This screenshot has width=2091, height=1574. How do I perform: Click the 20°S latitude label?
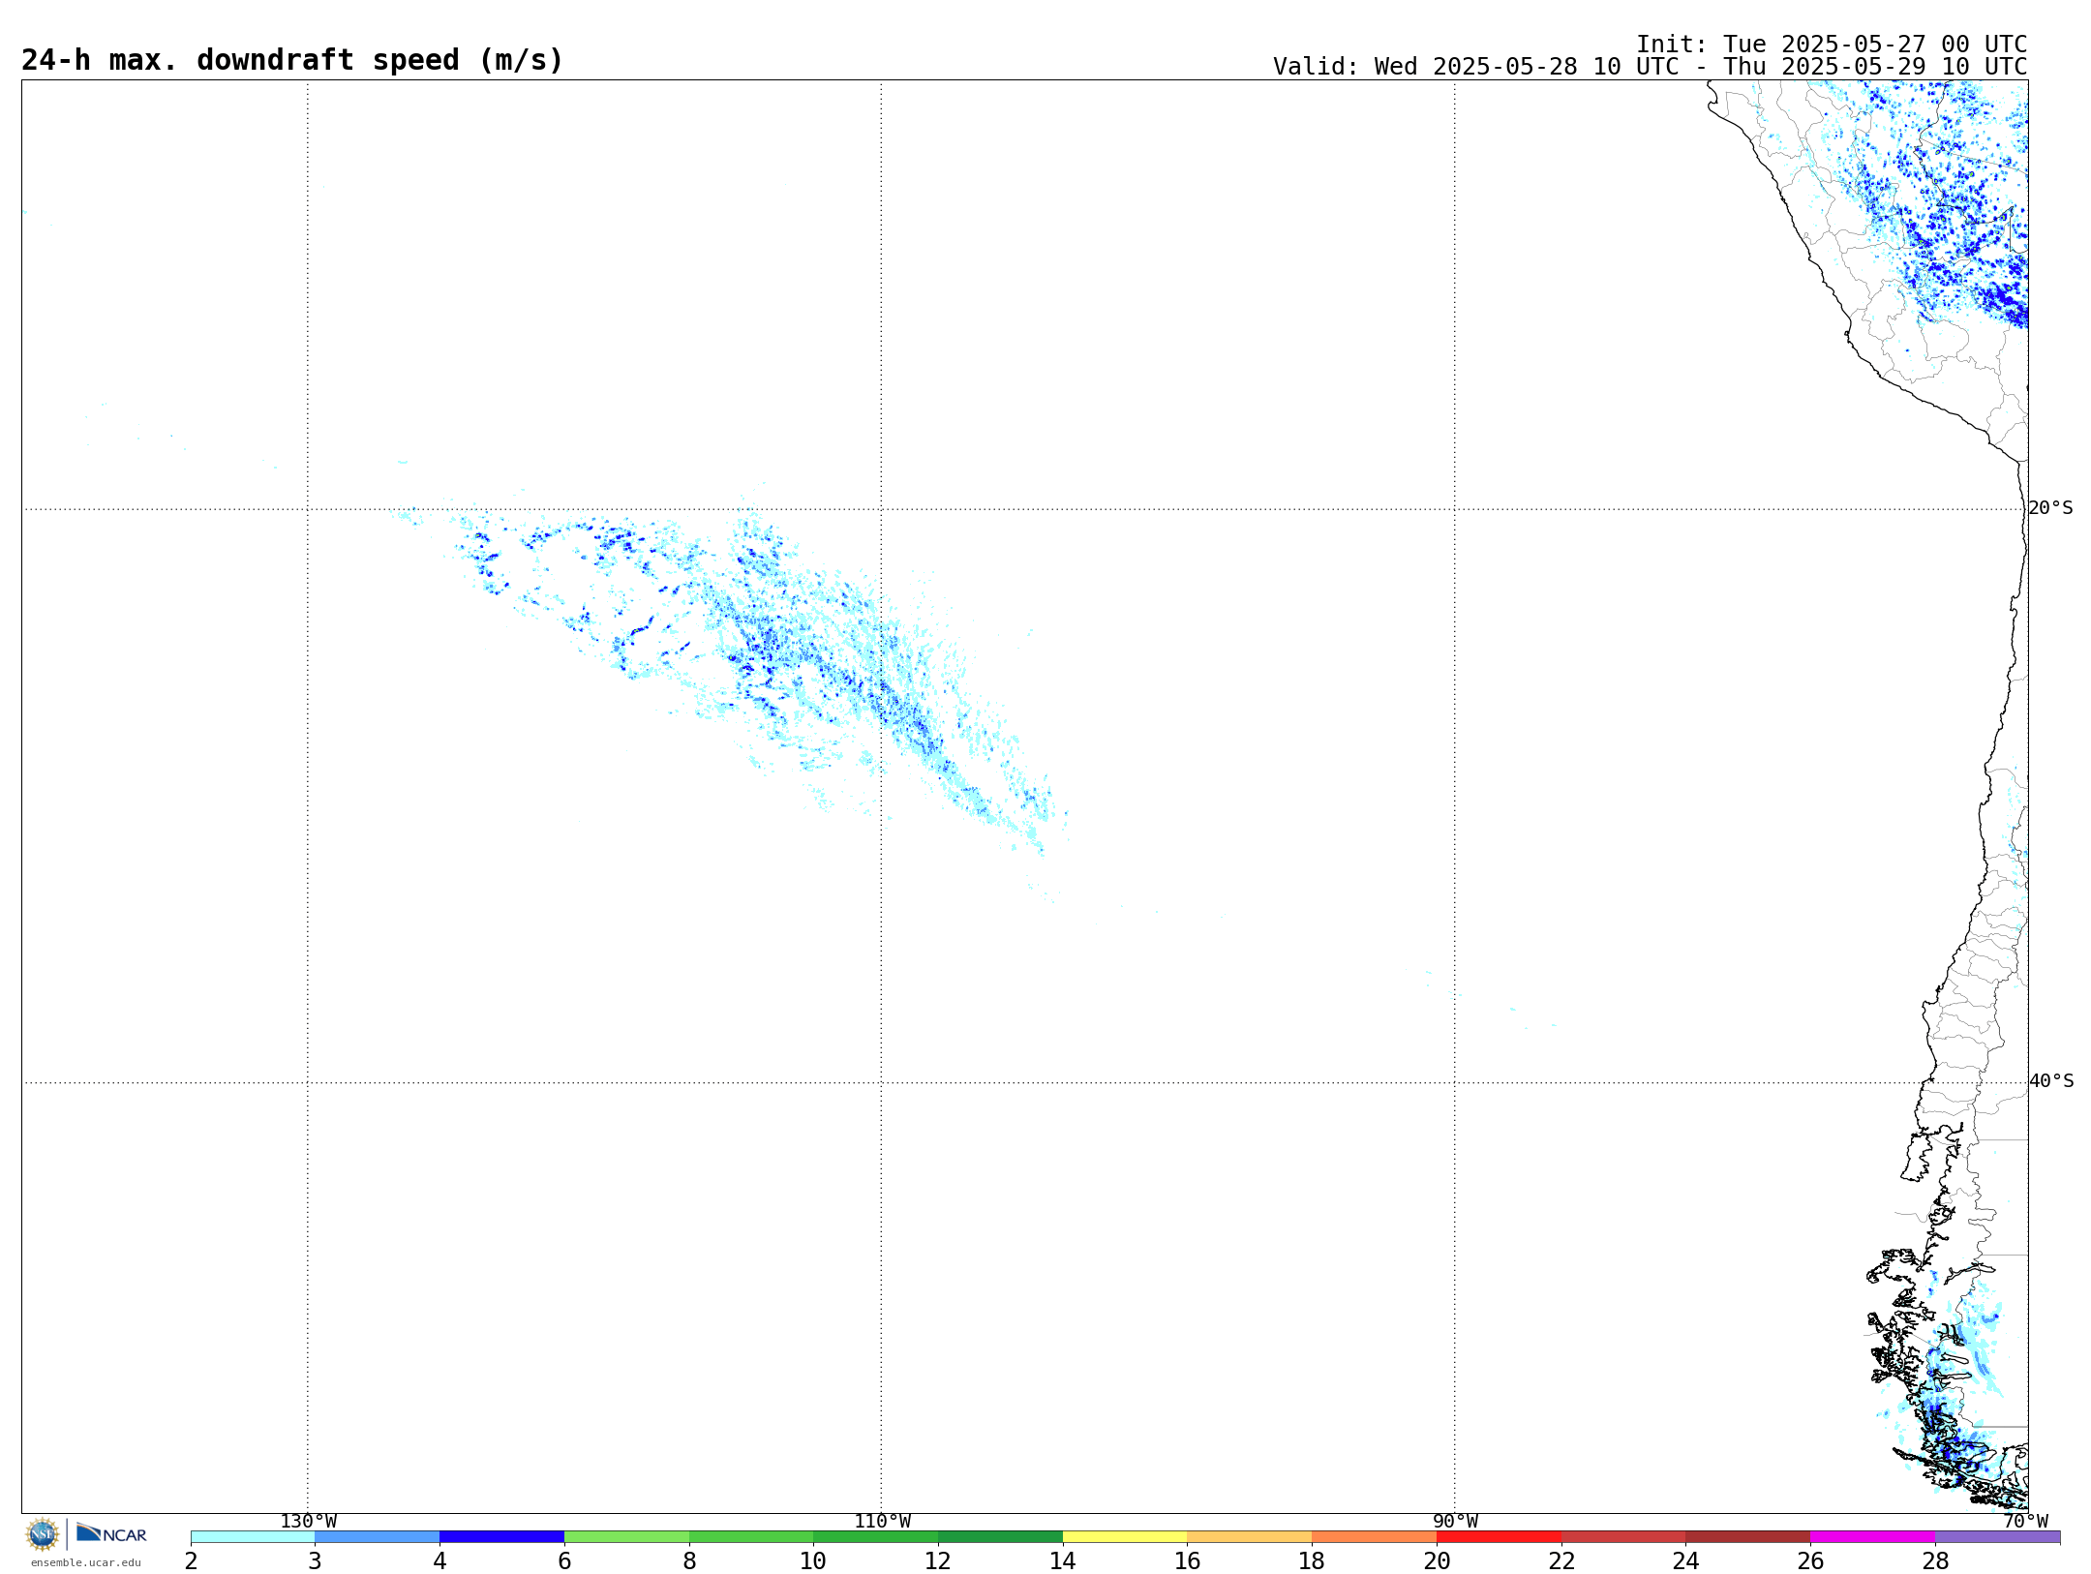coord(2050,508)
